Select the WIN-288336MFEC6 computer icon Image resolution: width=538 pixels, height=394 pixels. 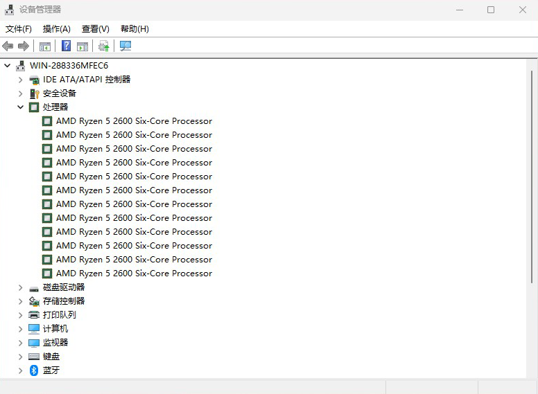(21, 66)
